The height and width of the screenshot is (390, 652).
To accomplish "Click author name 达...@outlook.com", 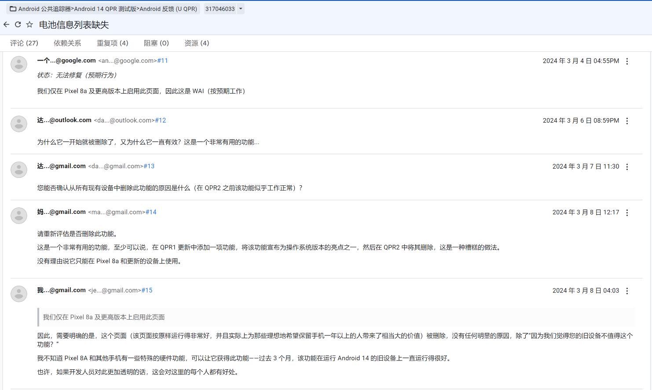I will click(64, 120).
